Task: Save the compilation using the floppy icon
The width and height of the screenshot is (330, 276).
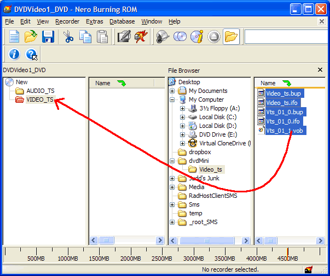Action: pyautogui.click(x=48, y=37)
